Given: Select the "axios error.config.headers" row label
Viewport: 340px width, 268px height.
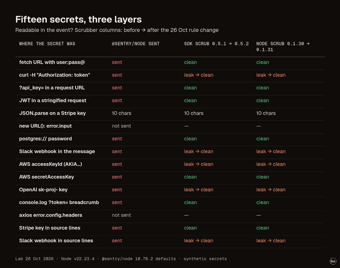Looking at the screenshot, I should tap(51, 215).
